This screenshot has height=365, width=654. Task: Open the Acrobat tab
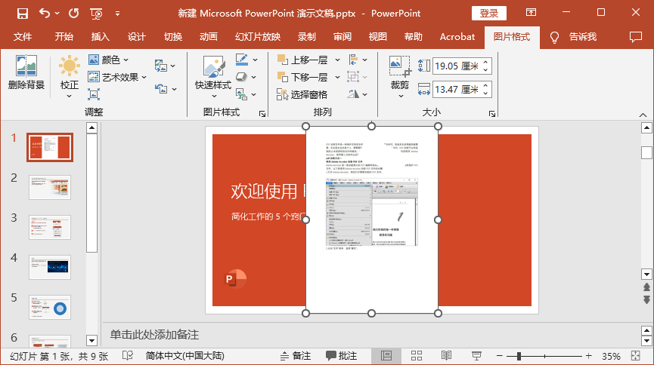457,37
